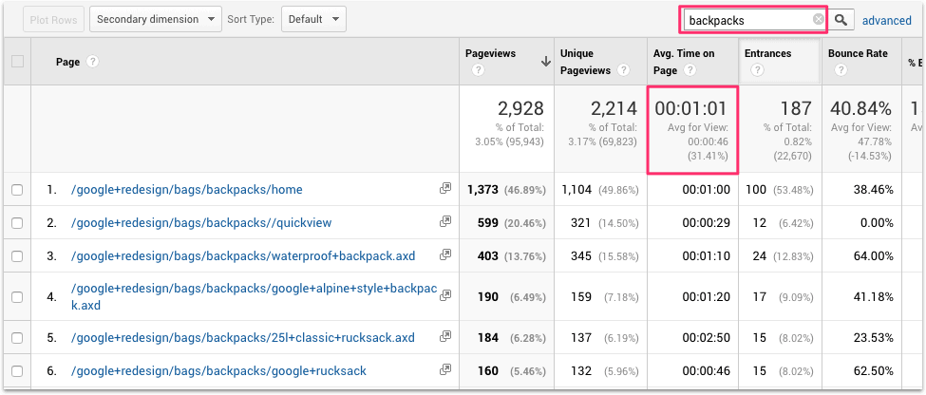Image resolution: width=926 pixels, height=395 pixels.
Task: Open the google+rucksack page link
Action: click(218, 371)
